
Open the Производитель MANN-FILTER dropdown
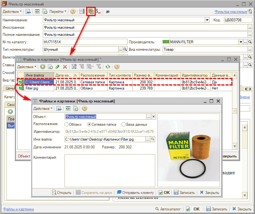pos(241,42)
